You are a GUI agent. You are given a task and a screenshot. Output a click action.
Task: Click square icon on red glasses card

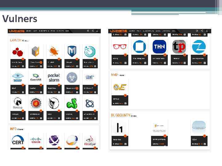click(125, 63)
